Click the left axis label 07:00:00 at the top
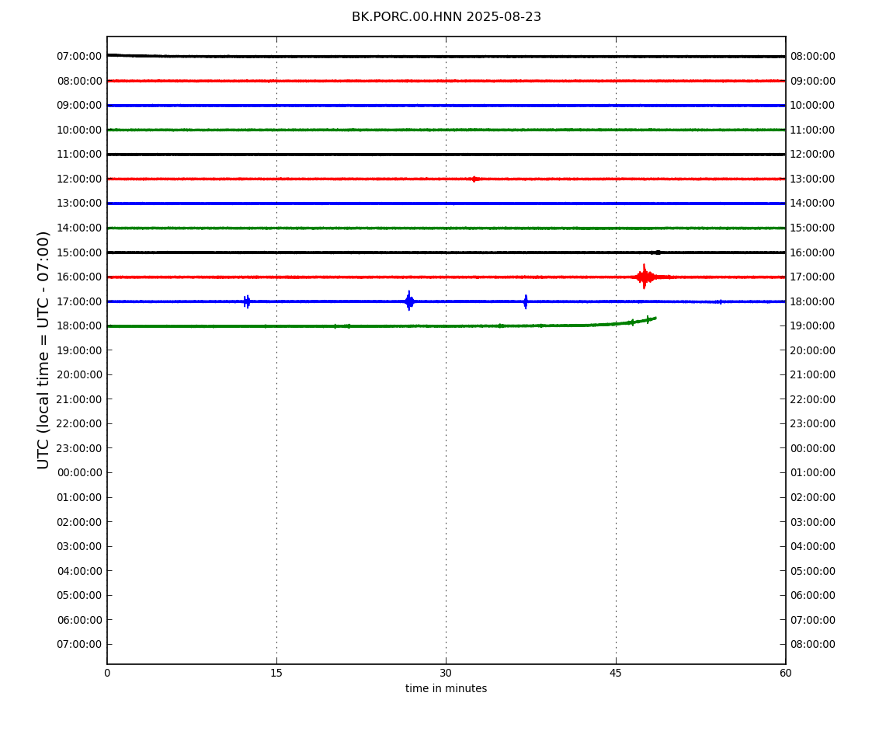This screenshot has height=738, width=893. (79, 57)
